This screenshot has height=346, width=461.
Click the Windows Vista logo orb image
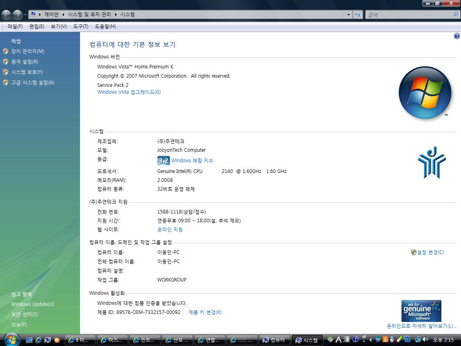coord(425,93)
